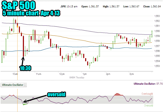Click the Open: 1,561.57 value
The height and width of the screenshot is (112, 164).
[x=90, y=7]
